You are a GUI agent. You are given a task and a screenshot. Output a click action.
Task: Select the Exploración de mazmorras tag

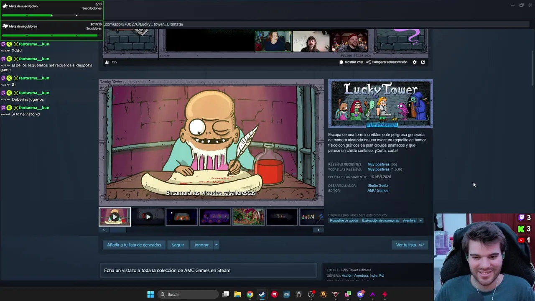pyautogui.click(x=380, y=221)
